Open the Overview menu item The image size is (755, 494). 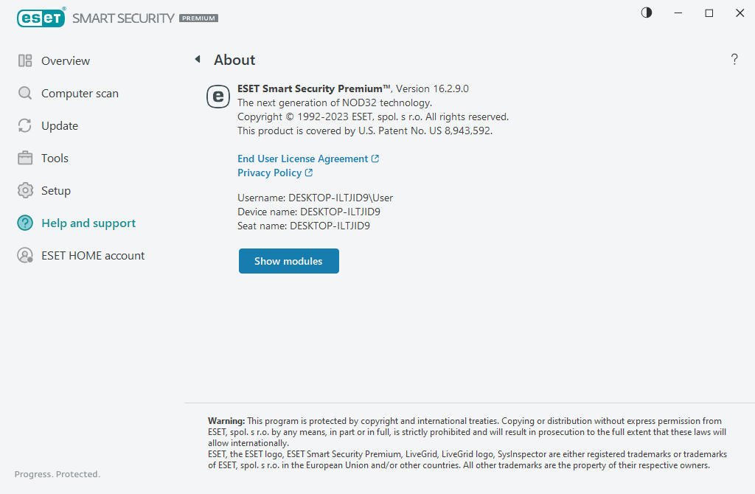(x=66, y=61)
